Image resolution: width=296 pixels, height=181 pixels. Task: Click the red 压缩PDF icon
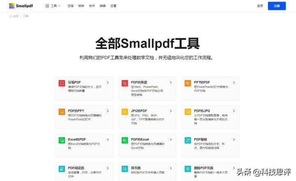[62, 83]
